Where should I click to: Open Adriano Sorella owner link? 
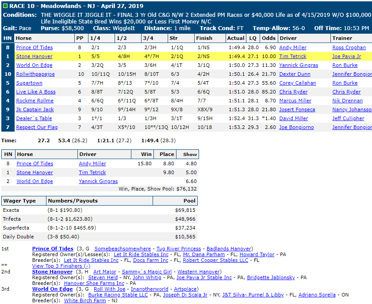317,295
